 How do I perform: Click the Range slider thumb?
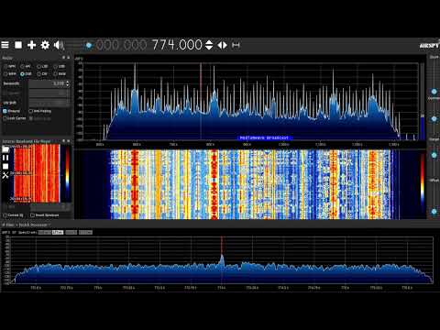(434, 155)
